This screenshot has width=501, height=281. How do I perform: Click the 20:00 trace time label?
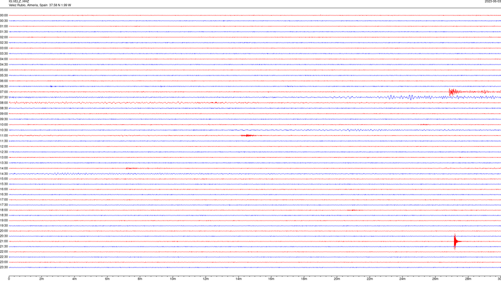4,231
